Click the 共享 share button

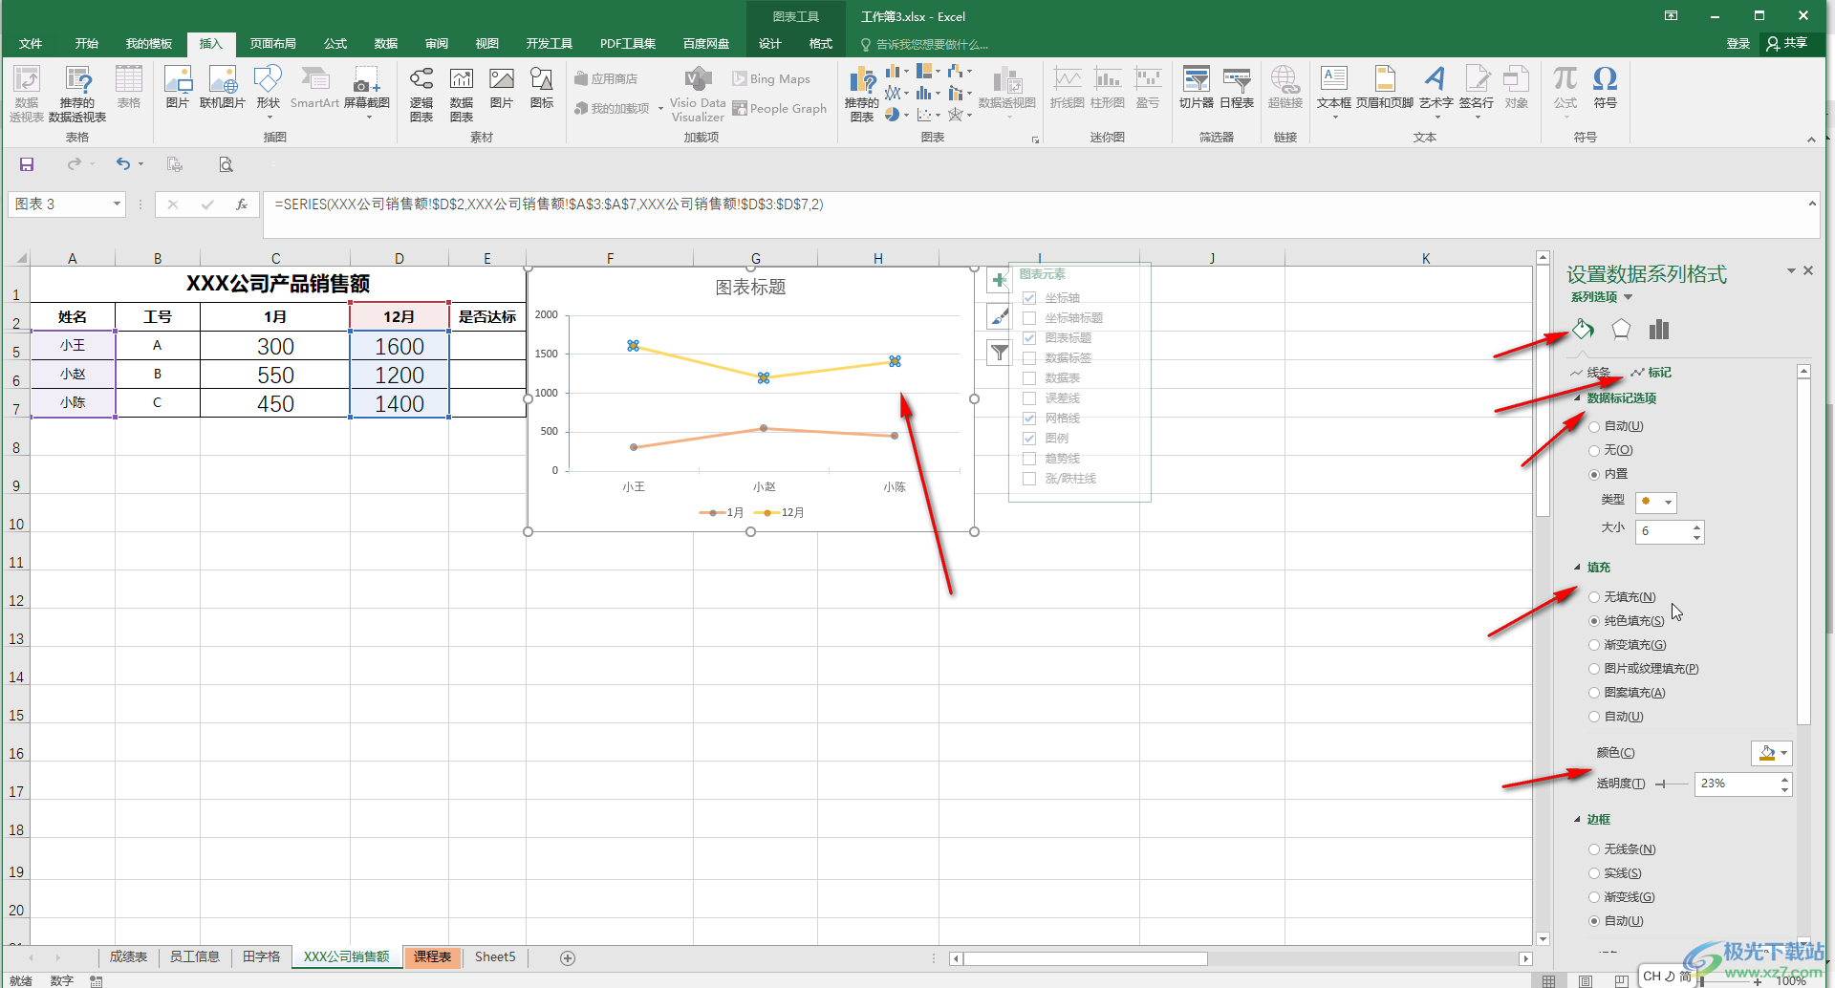(1787, 44)
